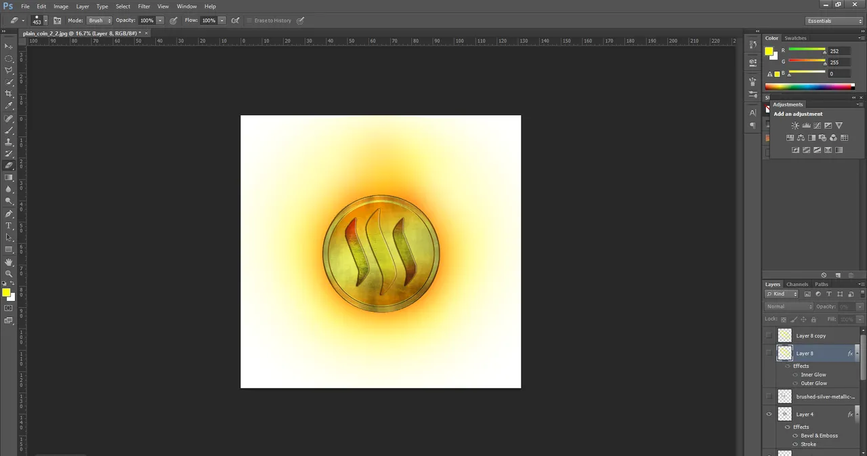Toggle Outer Glow effect visibility
Screen dimensions: 867x456
(795, 384)
